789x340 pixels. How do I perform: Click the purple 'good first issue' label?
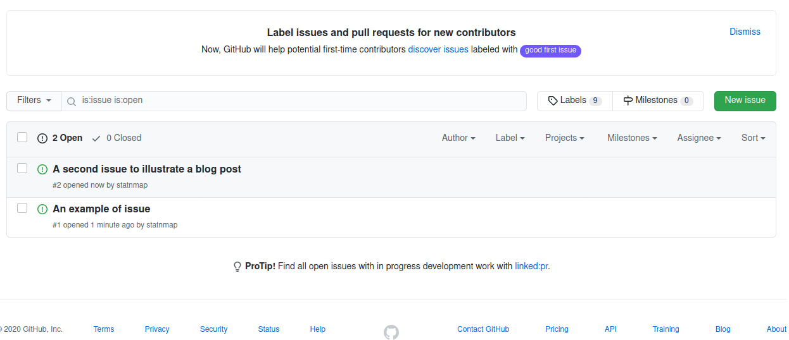click(x=550, y=51)
